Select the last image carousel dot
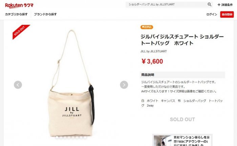Screen dimensions: 237x146 [x=85, y=137]
